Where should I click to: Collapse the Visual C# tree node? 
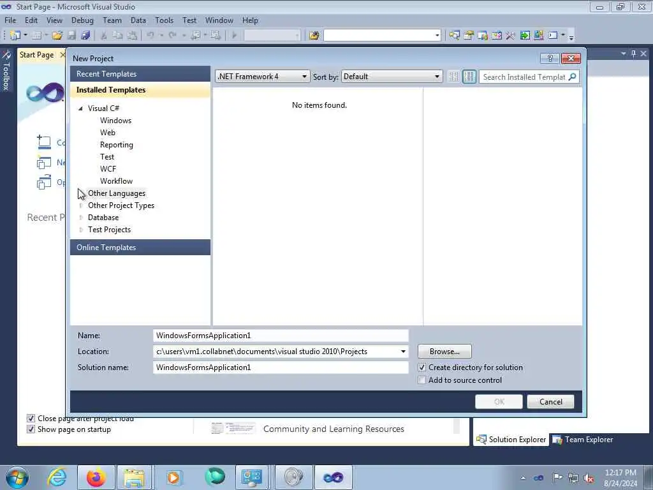[x=81, y=108]
